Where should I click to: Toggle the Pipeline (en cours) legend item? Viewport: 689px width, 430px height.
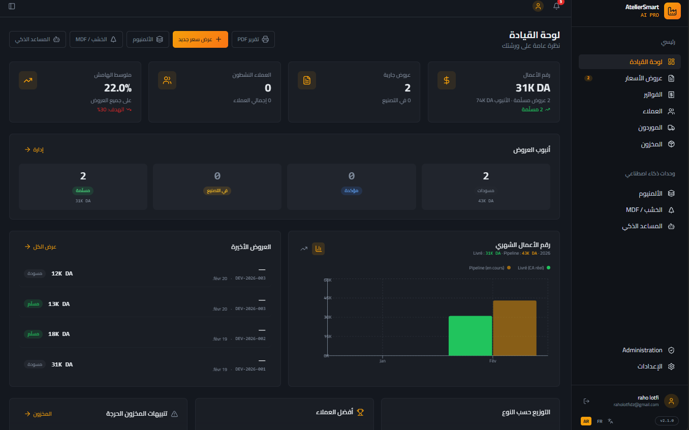pos(489,267)
